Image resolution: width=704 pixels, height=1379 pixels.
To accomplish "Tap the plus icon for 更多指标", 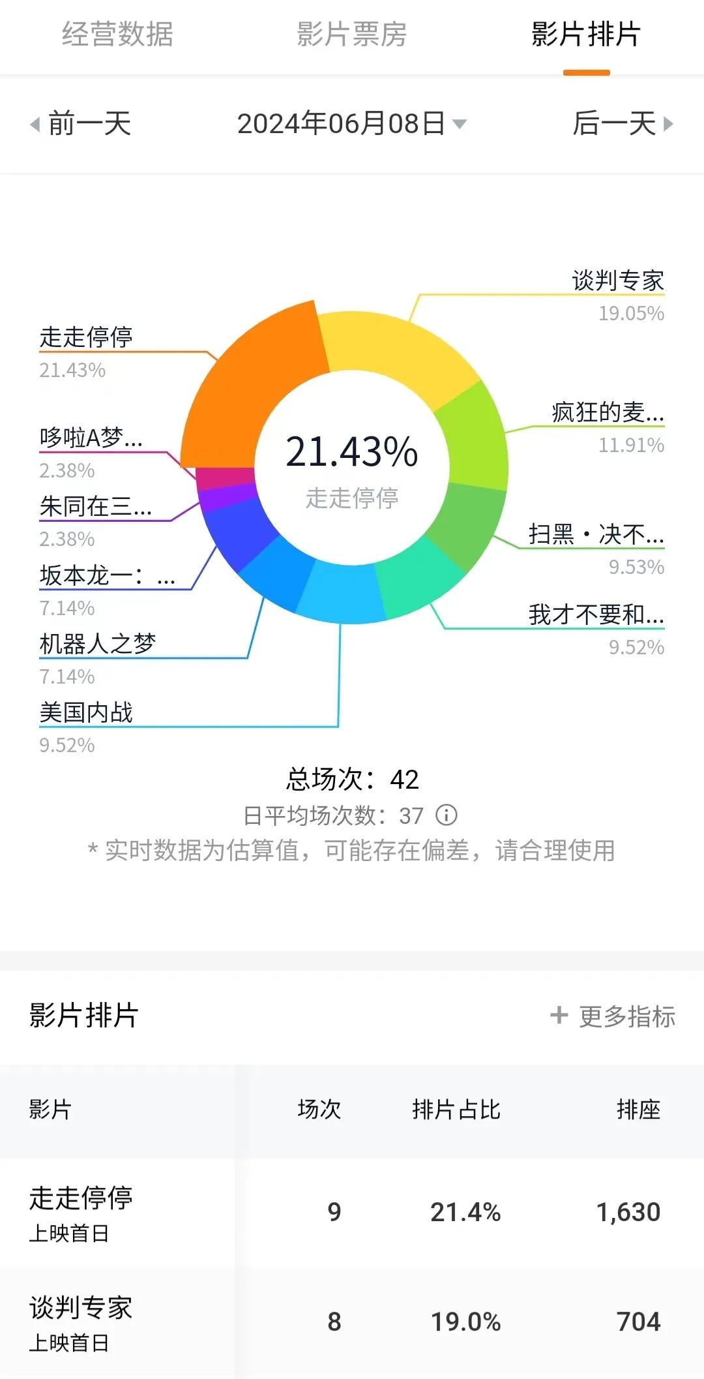I will (559, 1015).
